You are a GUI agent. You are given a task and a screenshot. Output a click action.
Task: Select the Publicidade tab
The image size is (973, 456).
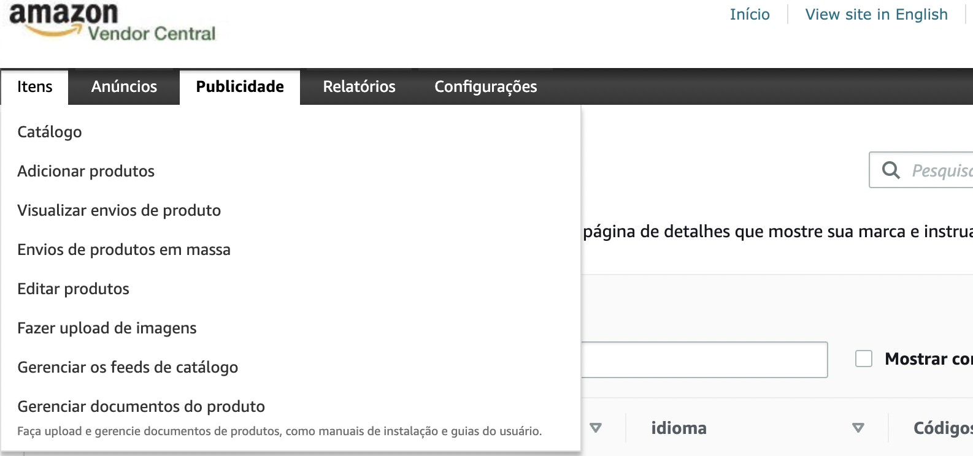pos(240,87)
